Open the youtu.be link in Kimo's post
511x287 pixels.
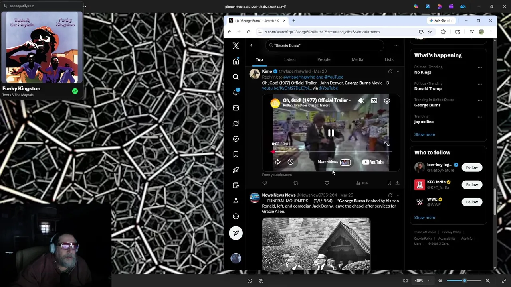coord(287,88)
